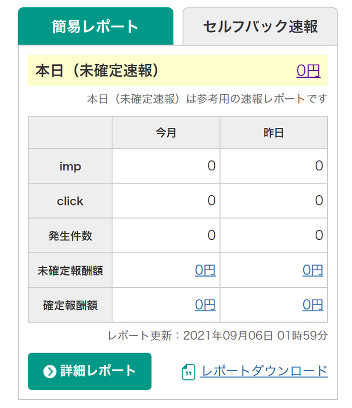Screen dimensions: 352x408
Task: Click the 詳細レポート button
Action: point(90,371)
